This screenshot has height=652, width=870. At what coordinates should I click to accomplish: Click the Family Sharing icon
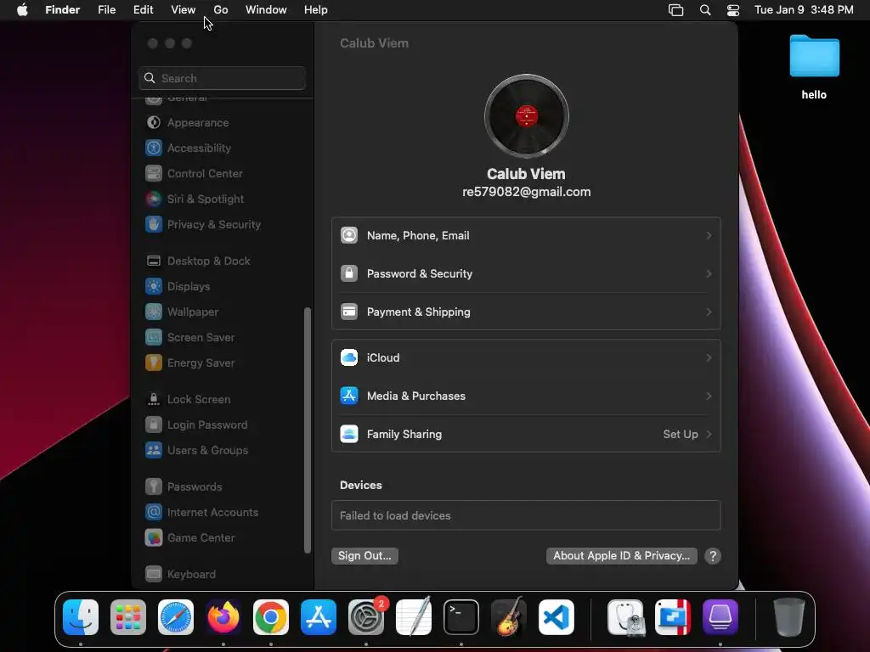(x=349, y=435)
